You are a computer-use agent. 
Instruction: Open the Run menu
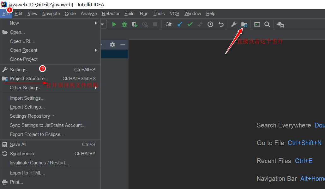144,14
